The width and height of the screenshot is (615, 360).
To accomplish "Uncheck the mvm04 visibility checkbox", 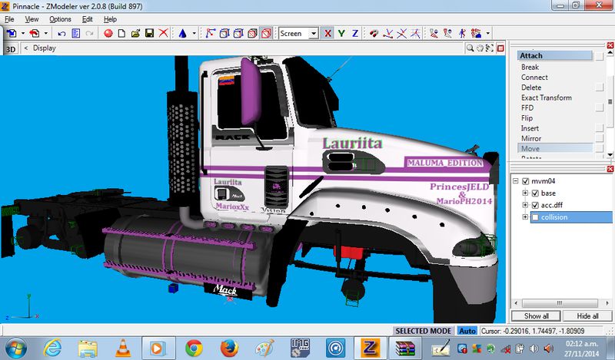I will 526,181.
